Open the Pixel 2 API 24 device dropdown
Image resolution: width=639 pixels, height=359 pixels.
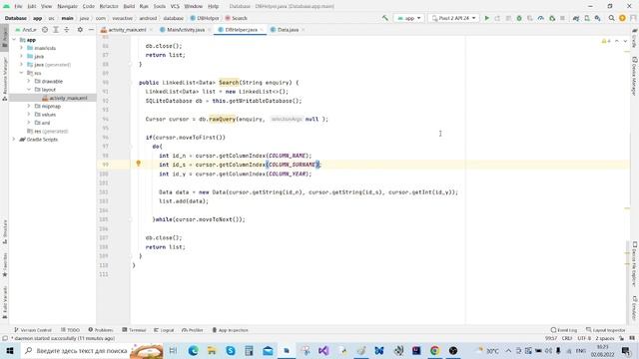click(x=453, y=18)
